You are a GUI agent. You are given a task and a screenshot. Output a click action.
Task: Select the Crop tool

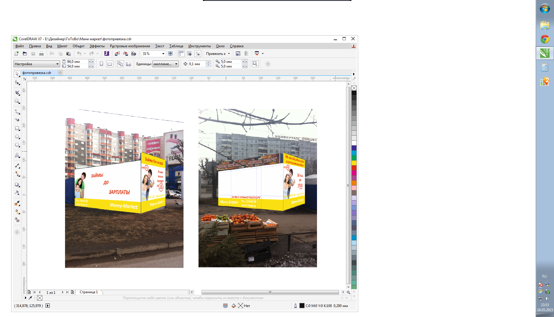[17, 93]
